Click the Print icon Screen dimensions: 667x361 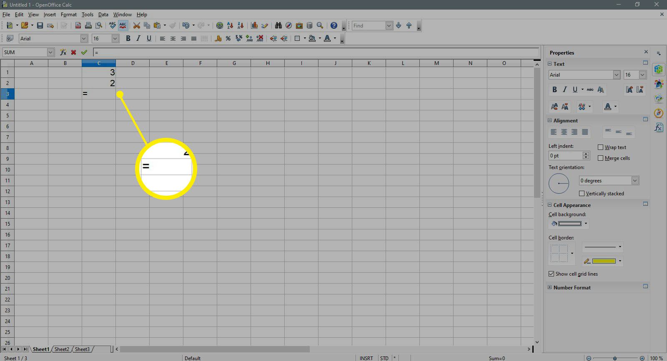[x=88, y=25]
